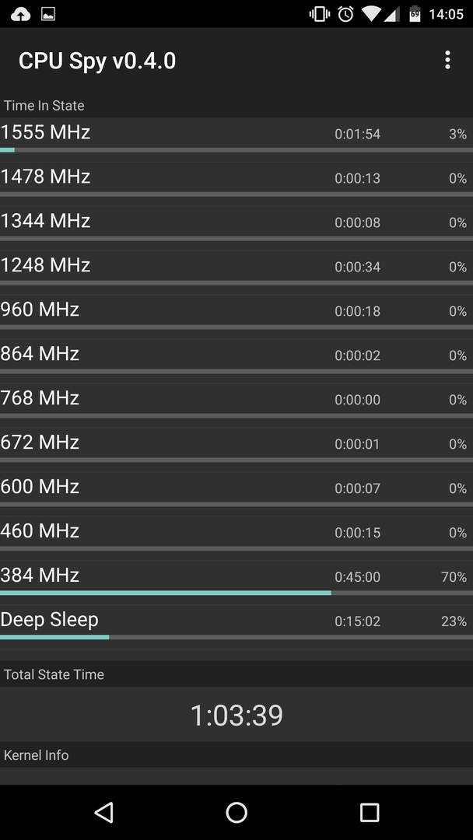
Task: Tap the cloud upload status bar icon
Action: pyautogui.click(x=20, y=14)
